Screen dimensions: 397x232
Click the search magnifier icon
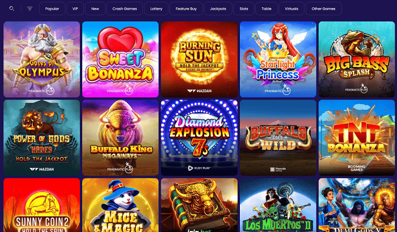(x=12, y=8)
